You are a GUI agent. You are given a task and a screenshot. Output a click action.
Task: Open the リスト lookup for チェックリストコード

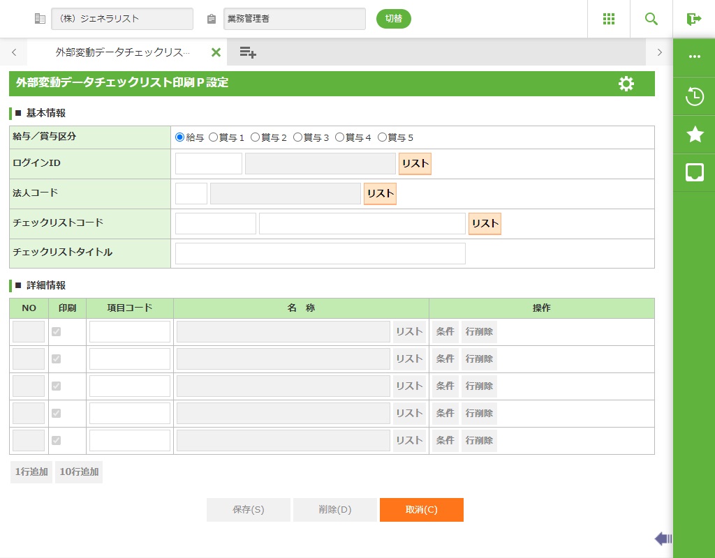tap(485, 223)
